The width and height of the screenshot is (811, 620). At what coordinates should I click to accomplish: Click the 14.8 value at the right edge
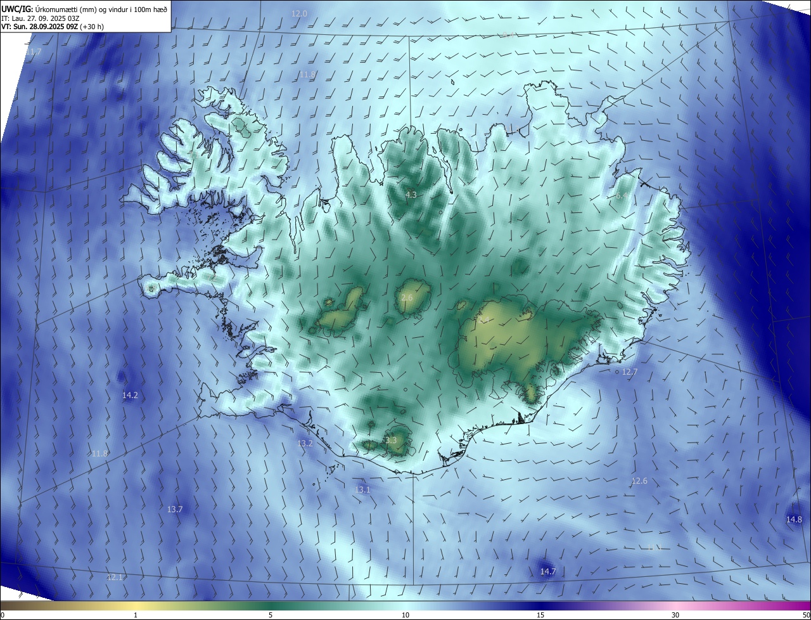click(794, 519)
